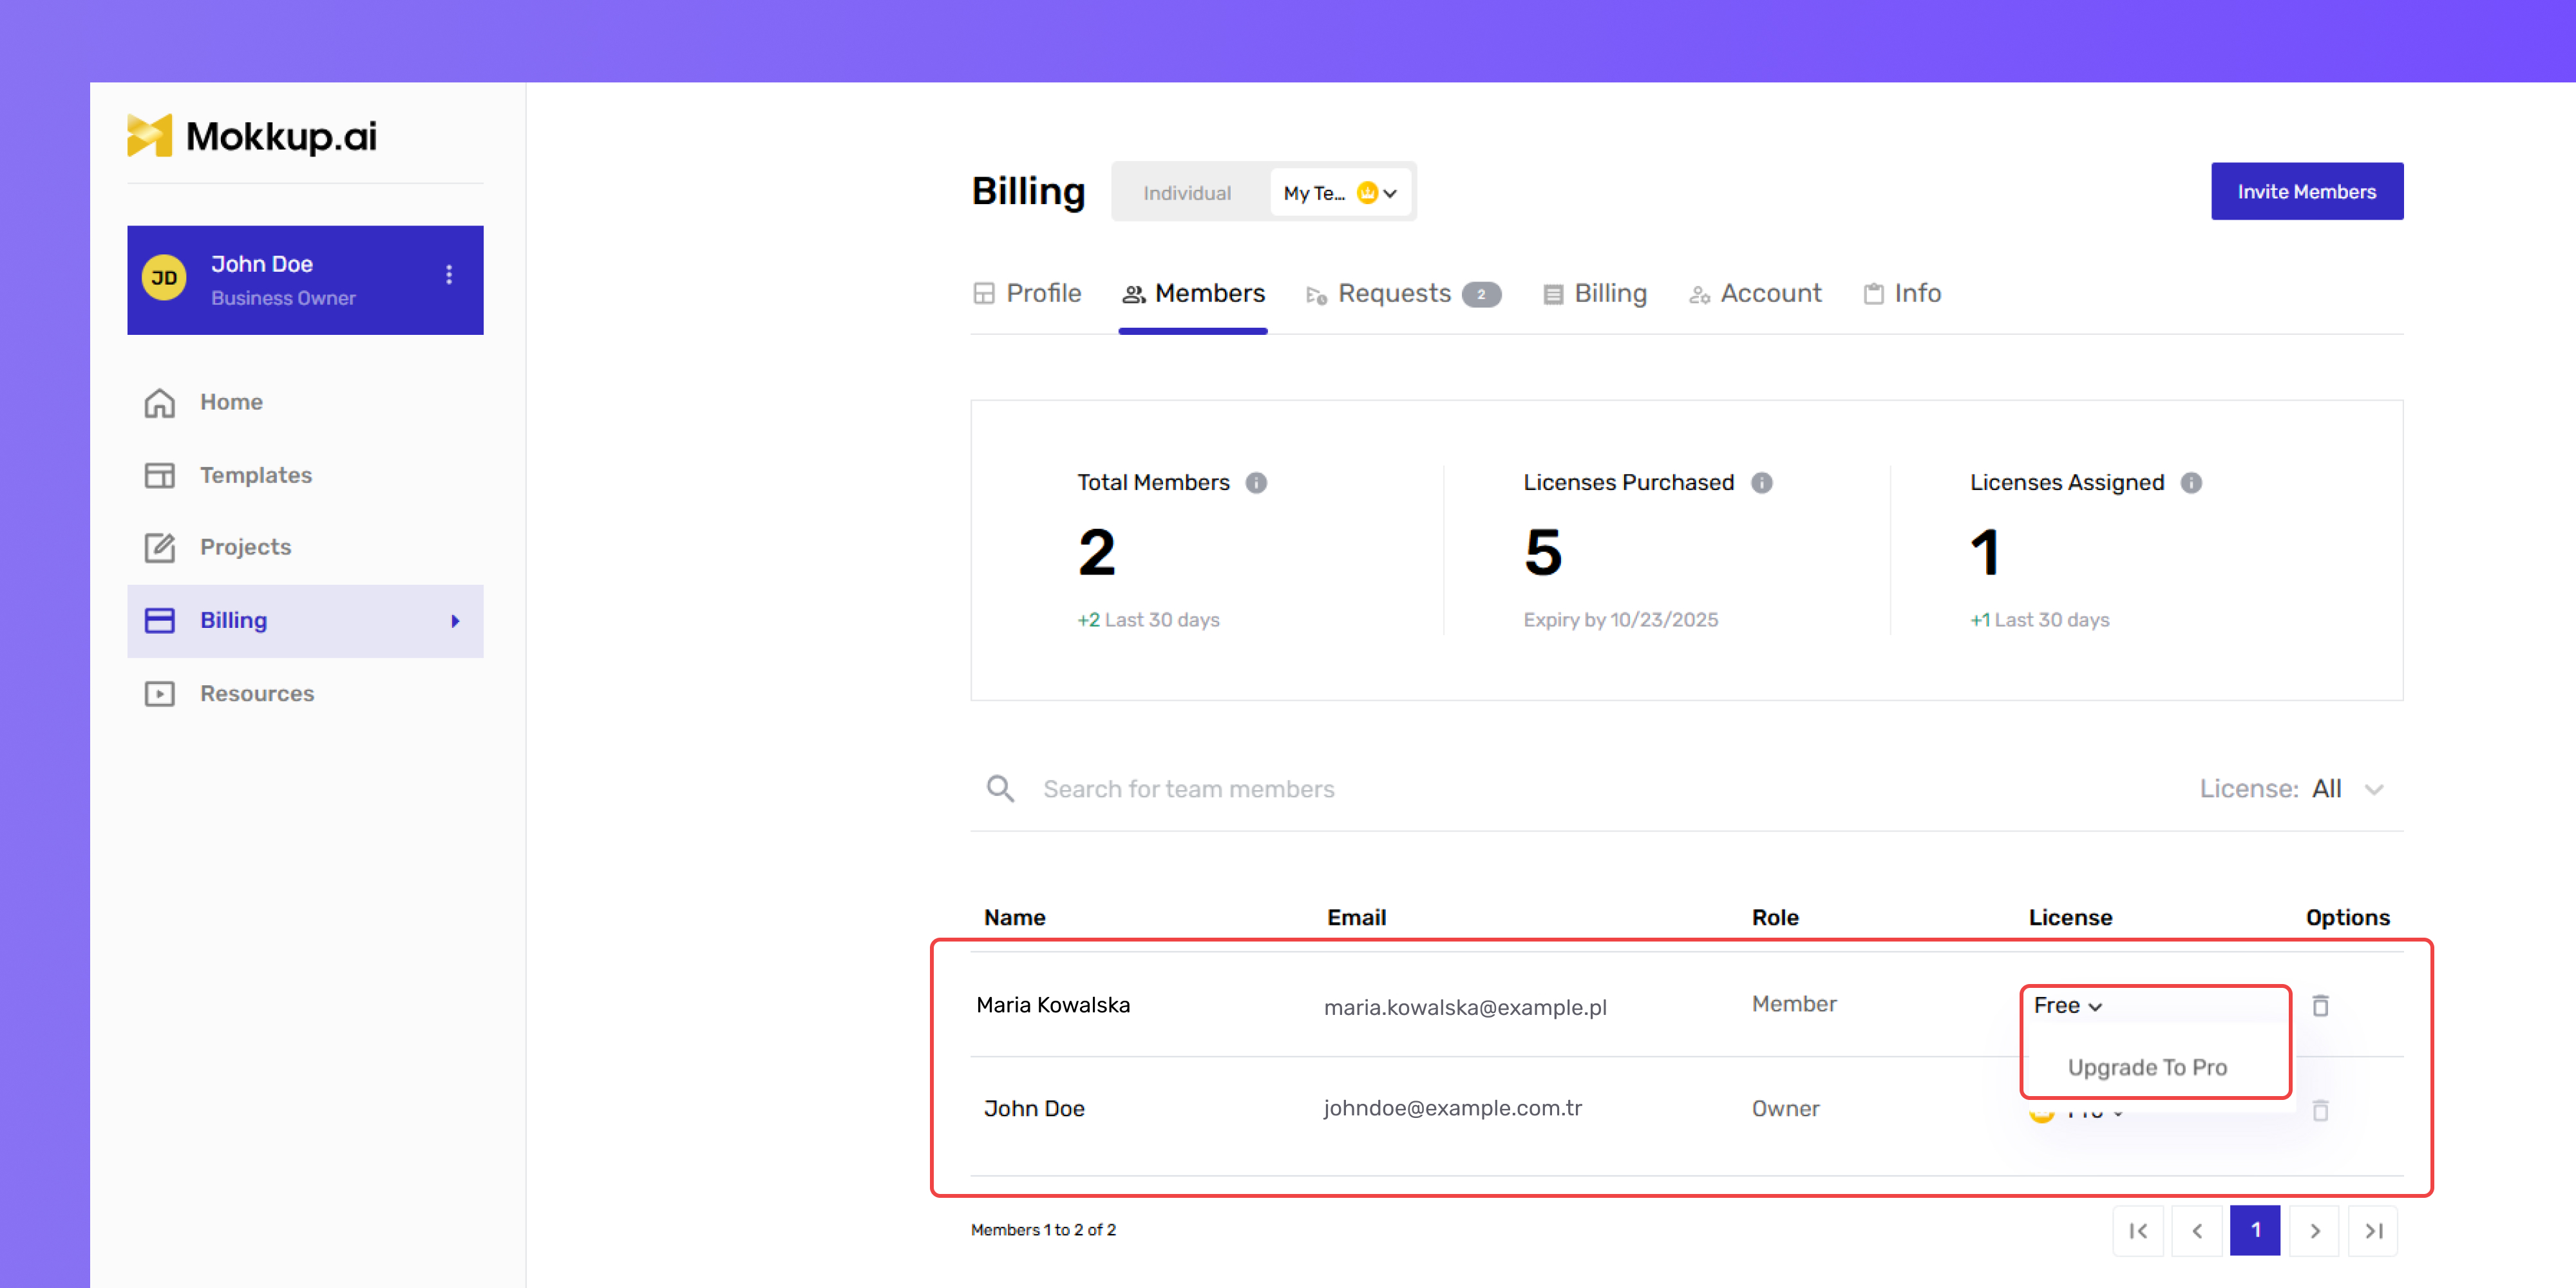Click Expiry by 10/23/2025 text
This screenshot has height=1288, width=2576.
(x=1620, y=619)
